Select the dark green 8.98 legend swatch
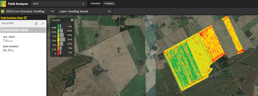The height and width of the screenshot is (96, 258). [58, 26]
